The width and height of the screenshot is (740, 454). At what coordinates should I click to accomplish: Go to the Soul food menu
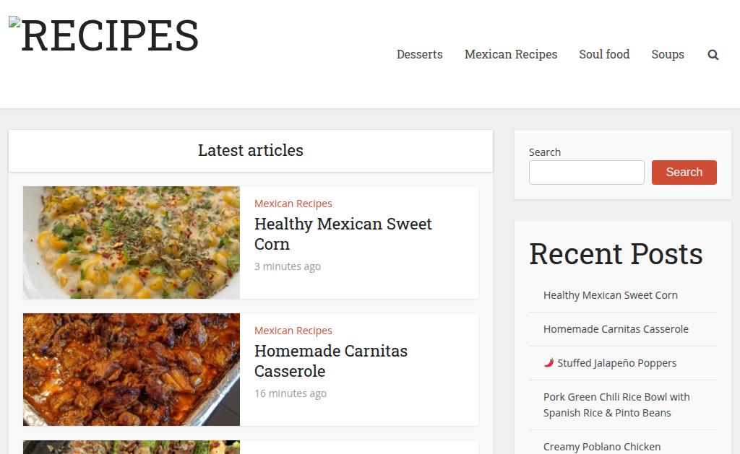pos(604,54)
